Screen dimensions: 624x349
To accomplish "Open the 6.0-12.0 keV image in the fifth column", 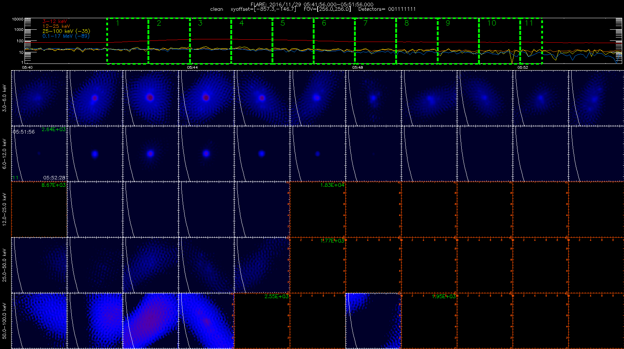I will (262, 154).
